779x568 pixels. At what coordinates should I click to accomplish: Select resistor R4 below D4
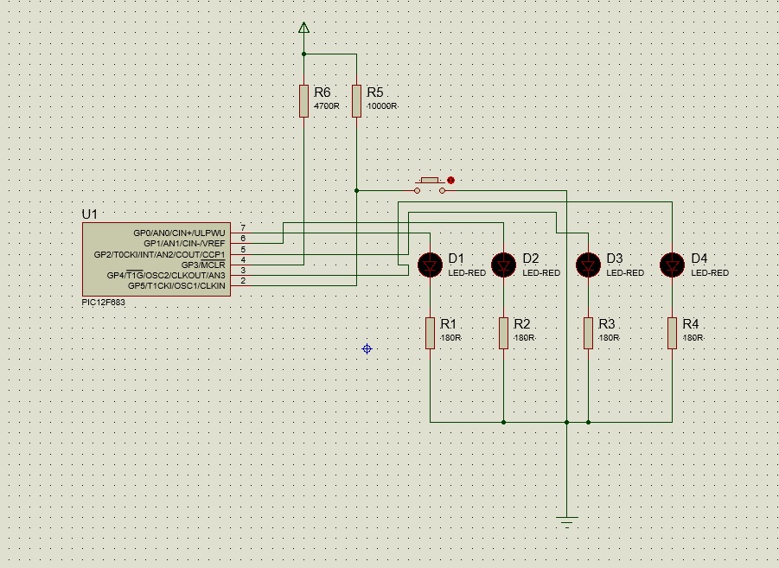672,333
